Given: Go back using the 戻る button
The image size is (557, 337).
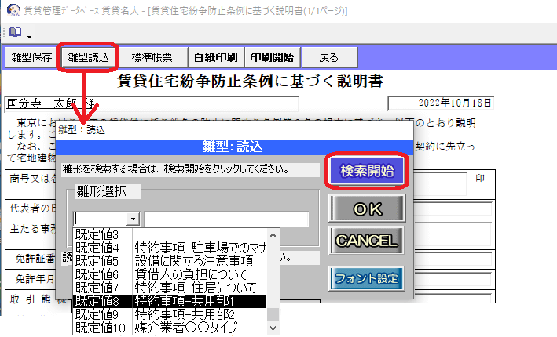Looking at the screenshot, I should [328, 57].
